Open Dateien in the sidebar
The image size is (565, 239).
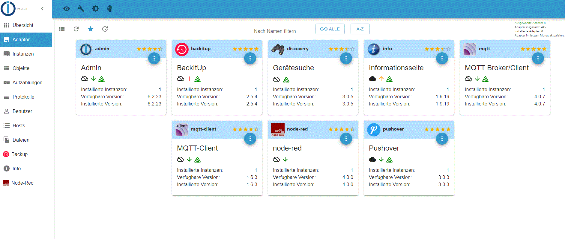click(x=26, y=140)
